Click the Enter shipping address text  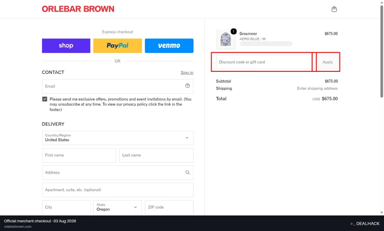click(317, 88)
